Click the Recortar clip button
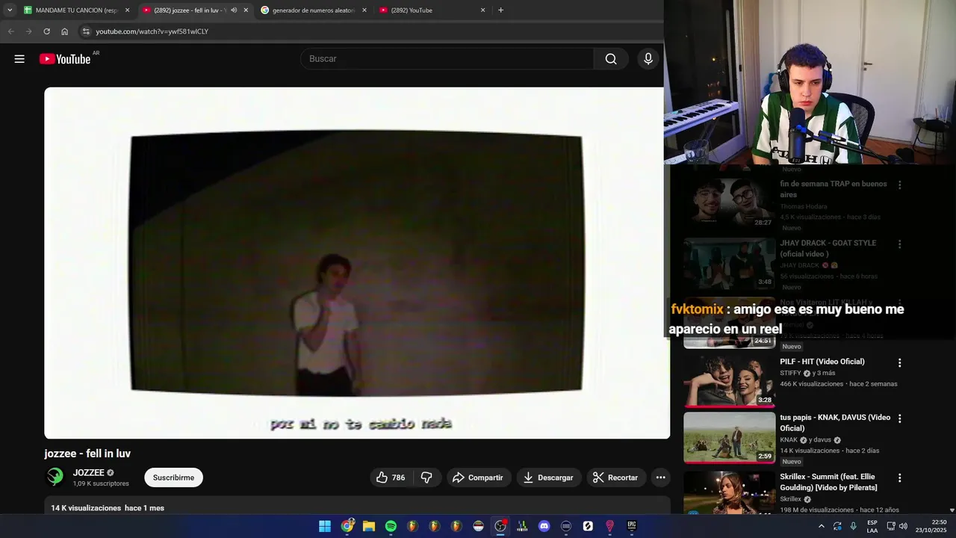 click(x=615, y=477)
